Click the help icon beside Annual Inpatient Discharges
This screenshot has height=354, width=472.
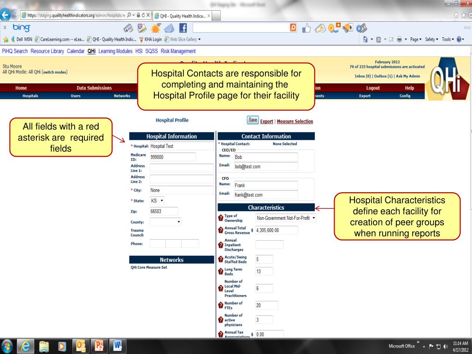(x=221, y=245)
